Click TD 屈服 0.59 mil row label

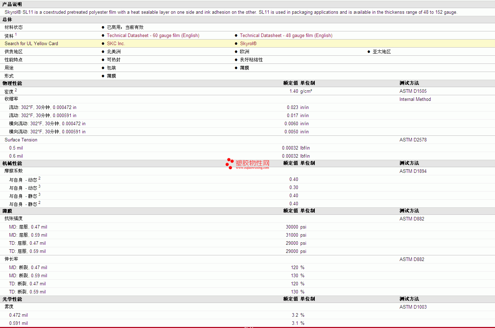27,251
